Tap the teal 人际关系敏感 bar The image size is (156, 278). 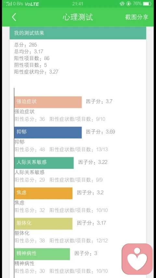(x=44, y=163)
